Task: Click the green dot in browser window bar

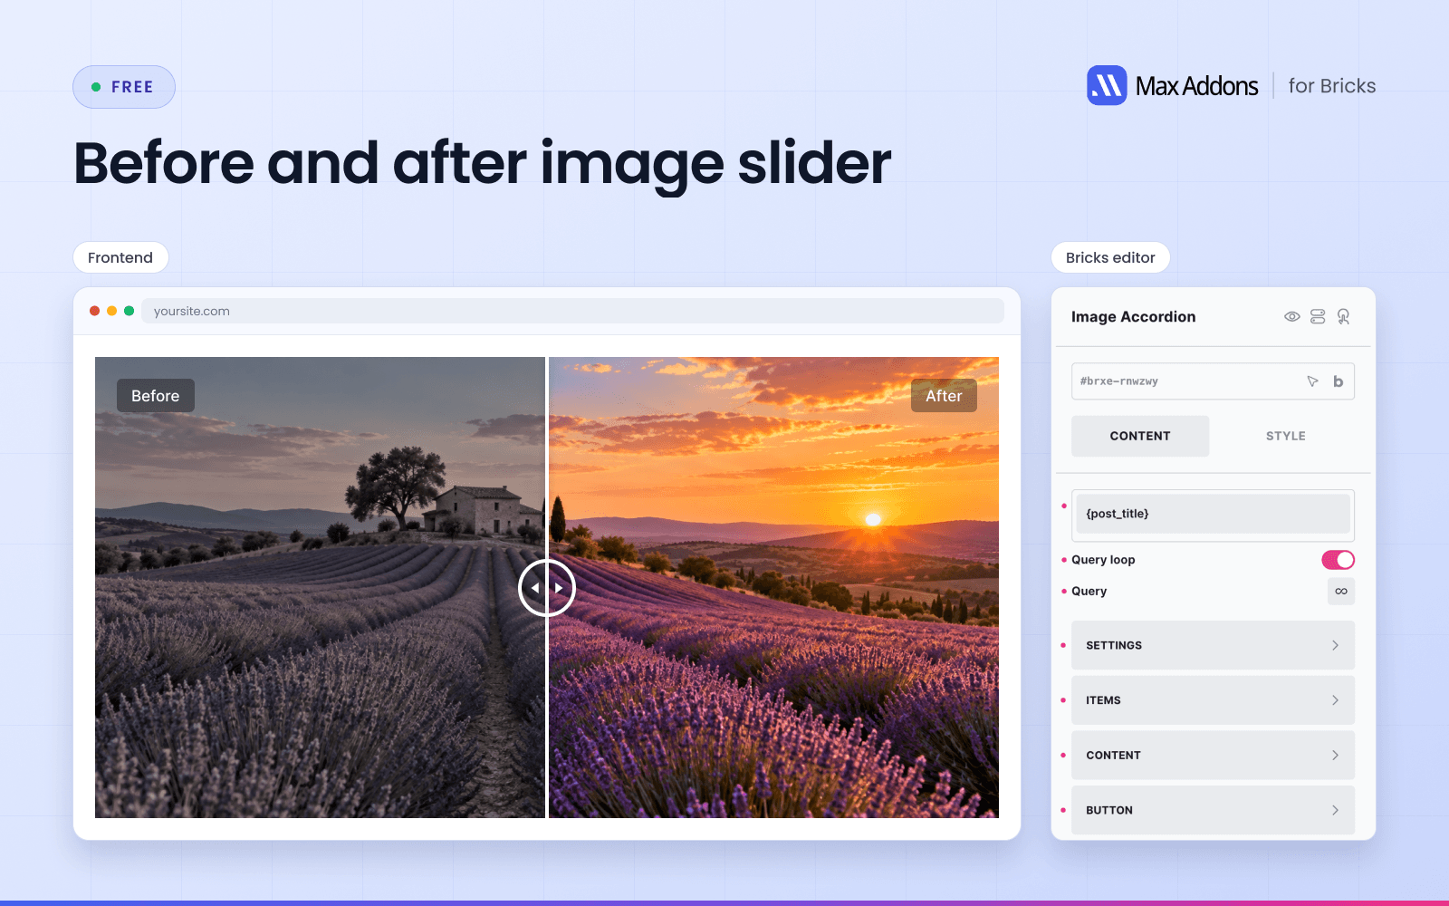Action: coord(129,311)
